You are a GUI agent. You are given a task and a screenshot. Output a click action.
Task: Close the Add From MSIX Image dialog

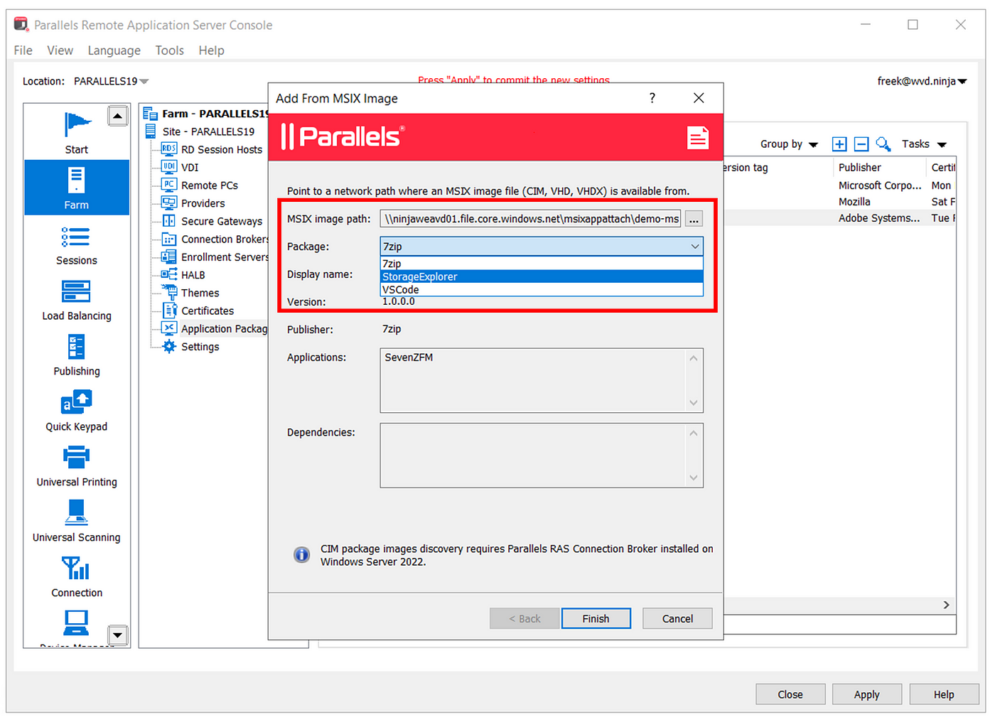click(x=699, y=98)
